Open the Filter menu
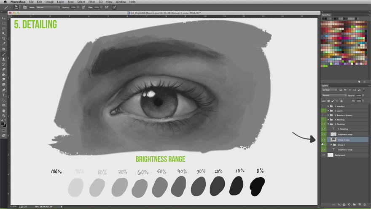 92,2
